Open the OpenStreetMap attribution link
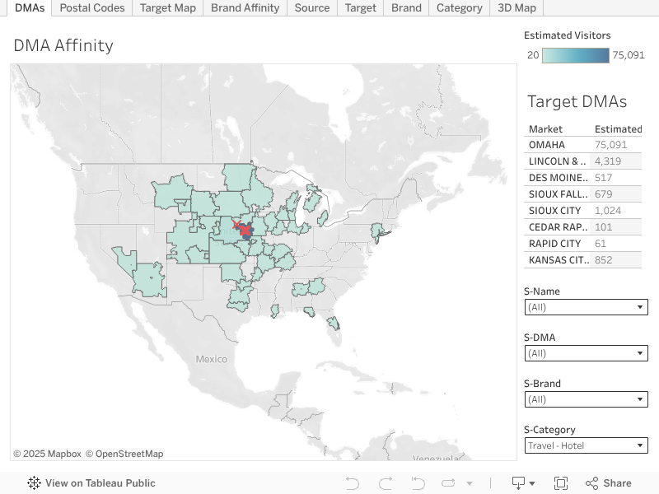This screenshot has height=494, width=659. [124, 454]
